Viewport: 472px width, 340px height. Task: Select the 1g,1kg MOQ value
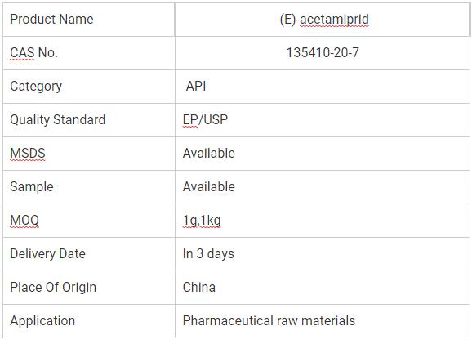202,221
